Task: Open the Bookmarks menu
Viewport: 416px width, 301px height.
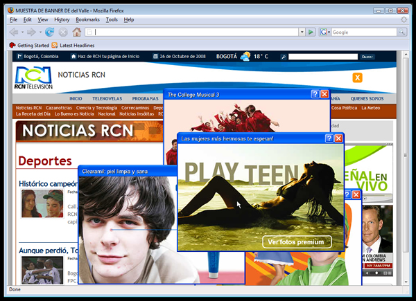Action: click(87, 19)
